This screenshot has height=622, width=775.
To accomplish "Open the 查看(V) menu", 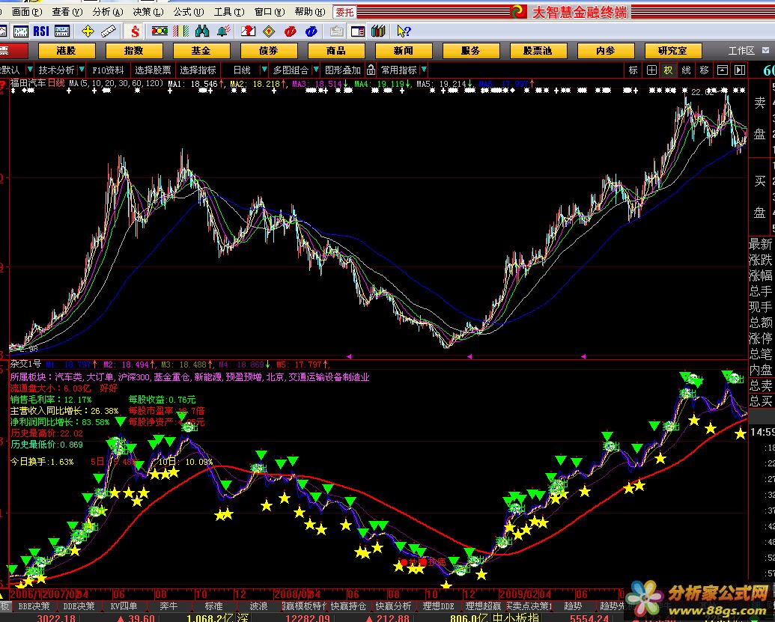I will tap(67, 11).
